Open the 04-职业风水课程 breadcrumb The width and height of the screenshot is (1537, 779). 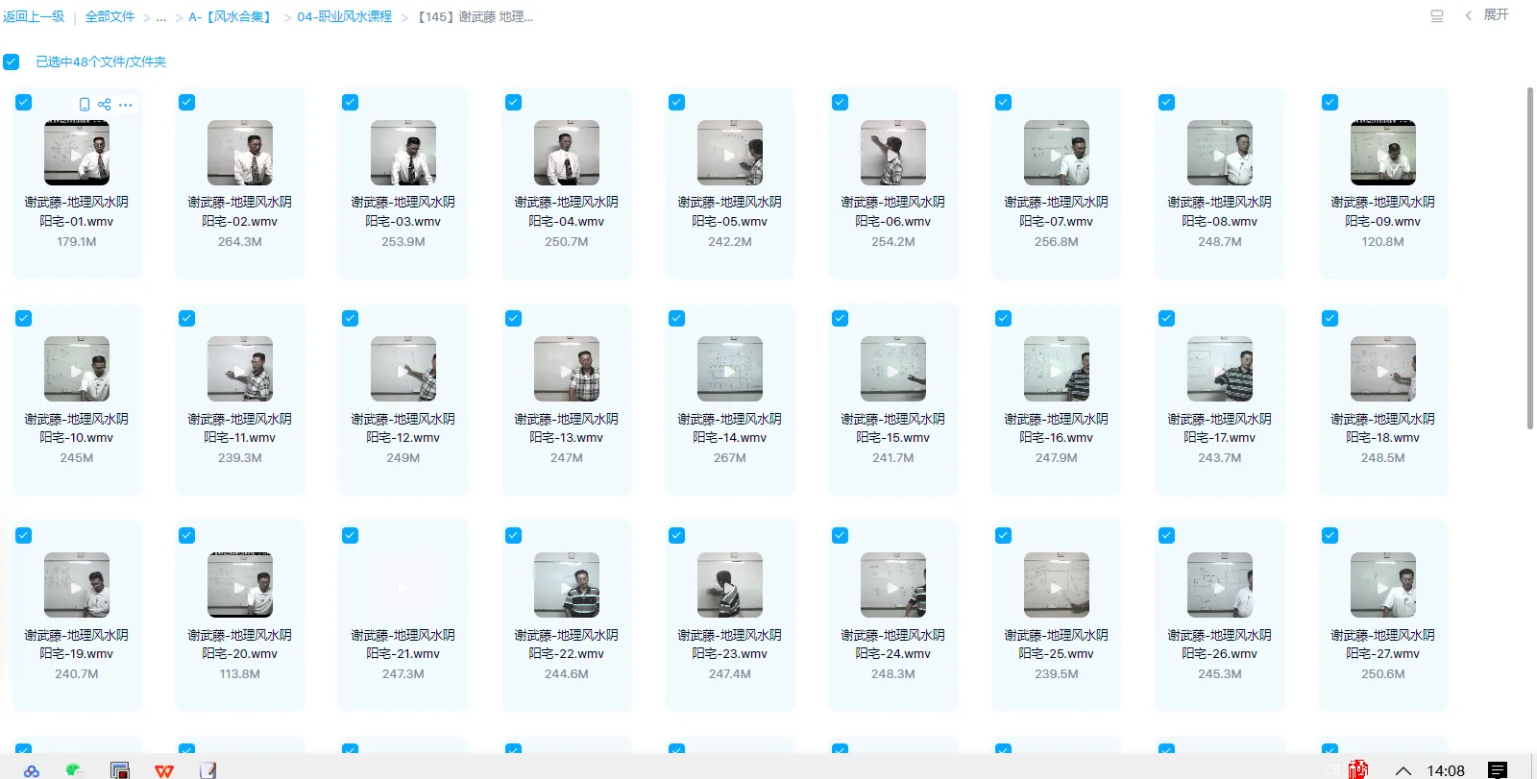click(344, 16)
